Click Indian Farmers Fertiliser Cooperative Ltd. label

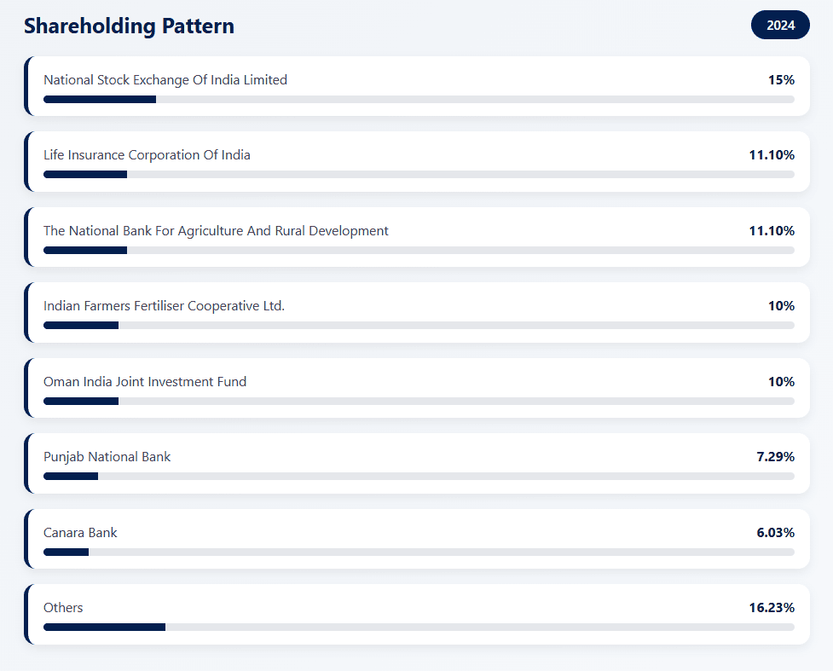tap(164, 306)
